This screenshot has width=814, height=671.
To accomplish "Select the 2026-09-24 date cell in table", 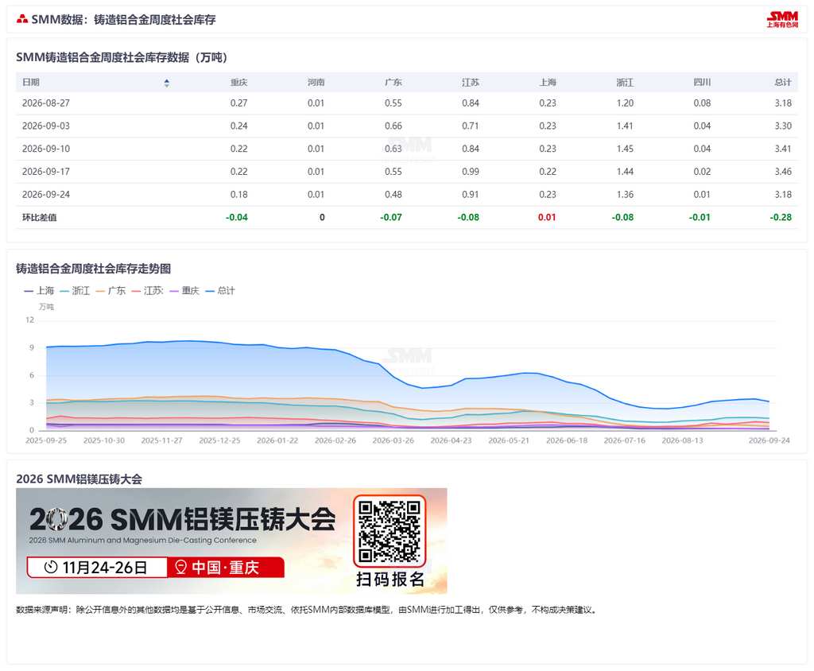I will [45, 195].
